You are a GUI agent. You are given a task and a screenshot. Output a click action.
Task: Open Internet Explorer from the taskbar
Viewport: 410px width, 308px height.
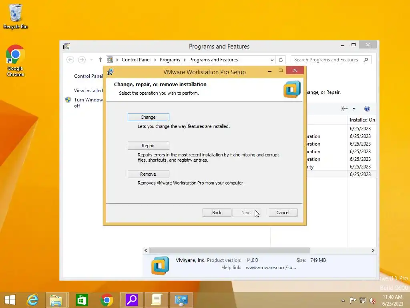[x=32, y=300]
